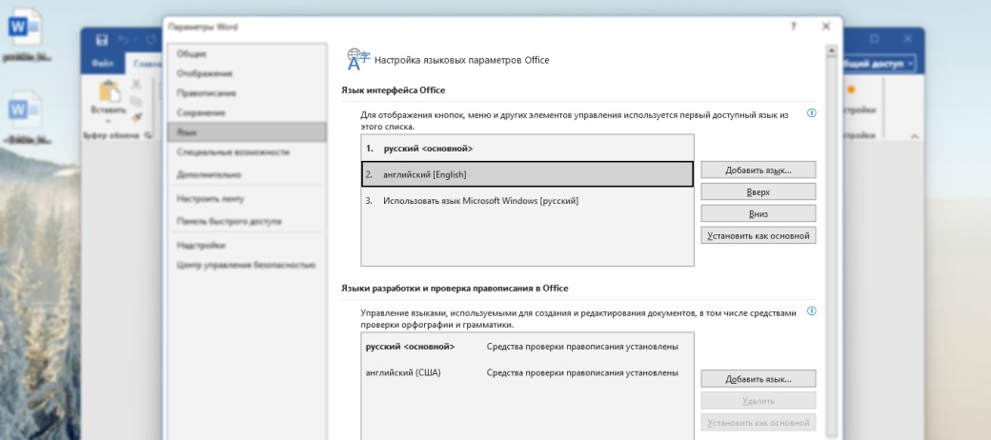Click the Установить как основной button for interface
991x440 pixels.
pos(758,235)
